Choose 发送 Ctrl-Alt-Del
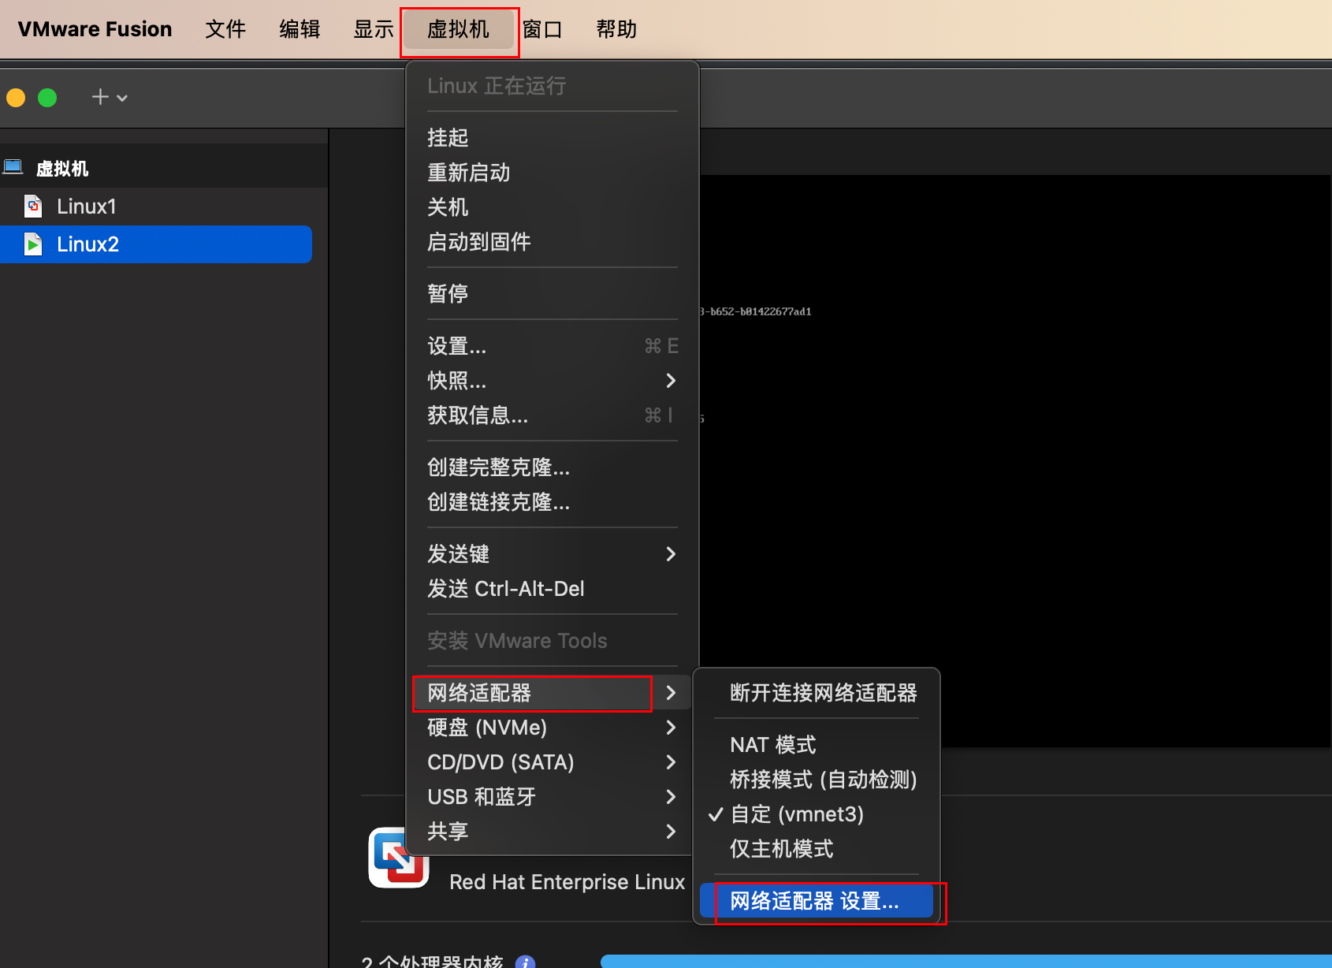 tap(552, 589)
